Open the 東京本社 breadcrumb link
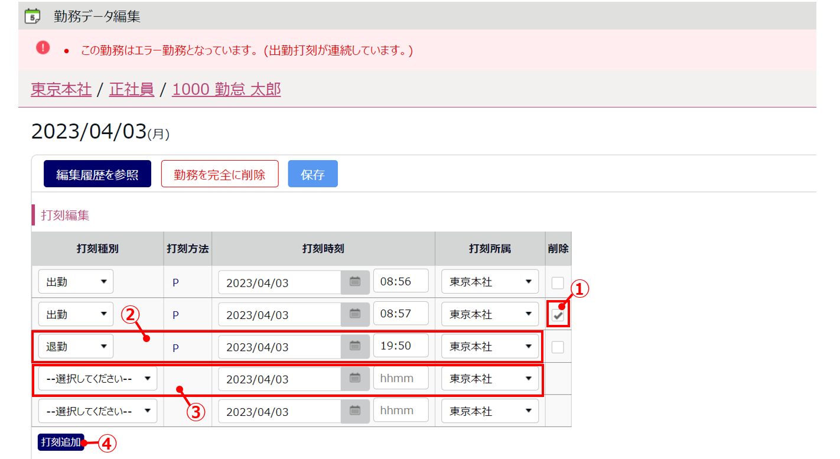This screenshot has width=840, height=459. (x=61, y=89)
